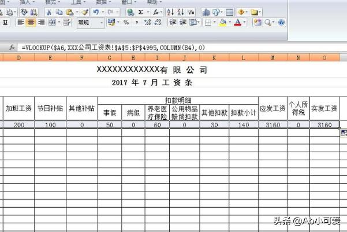Open the 数据 menu
This screenshot has width=347, height=232.
(x=102, y=2)
